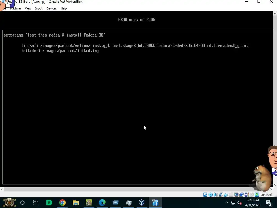Open the Machine menu
Viewport: 277px width, 208px height.
(x=15, y=8)
